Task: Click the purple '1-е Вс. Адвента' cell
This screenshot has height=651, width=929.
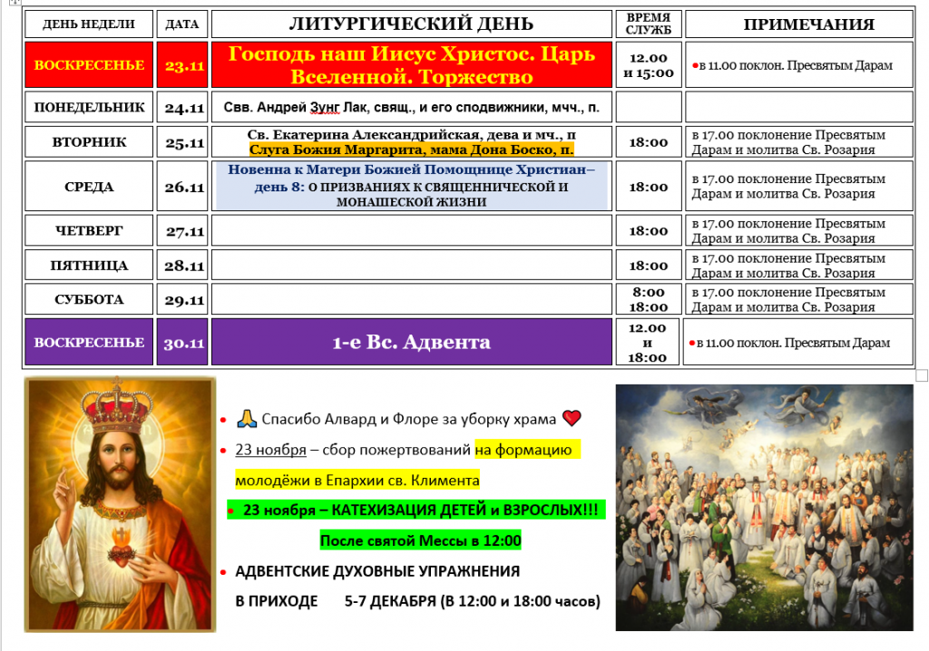Action: pyautogui.click(x=410, y=342)
